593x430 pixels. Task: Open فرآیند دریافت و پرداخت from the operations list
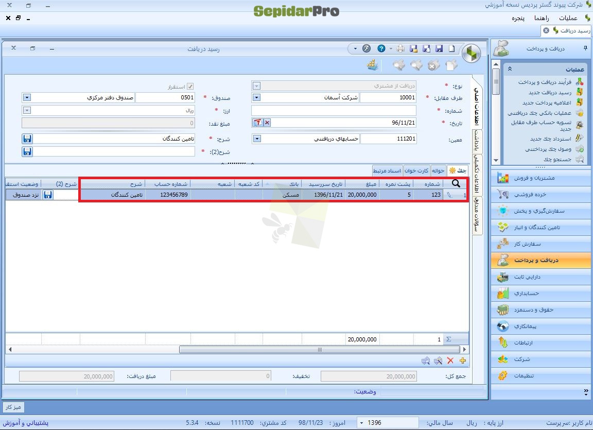[545, 82]
